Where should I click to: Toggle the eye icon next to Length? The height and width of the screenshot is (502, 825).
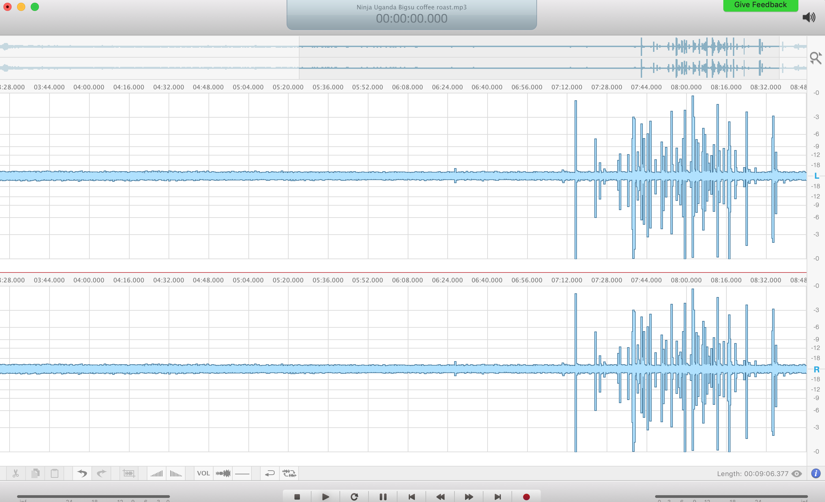coord(797,474)
